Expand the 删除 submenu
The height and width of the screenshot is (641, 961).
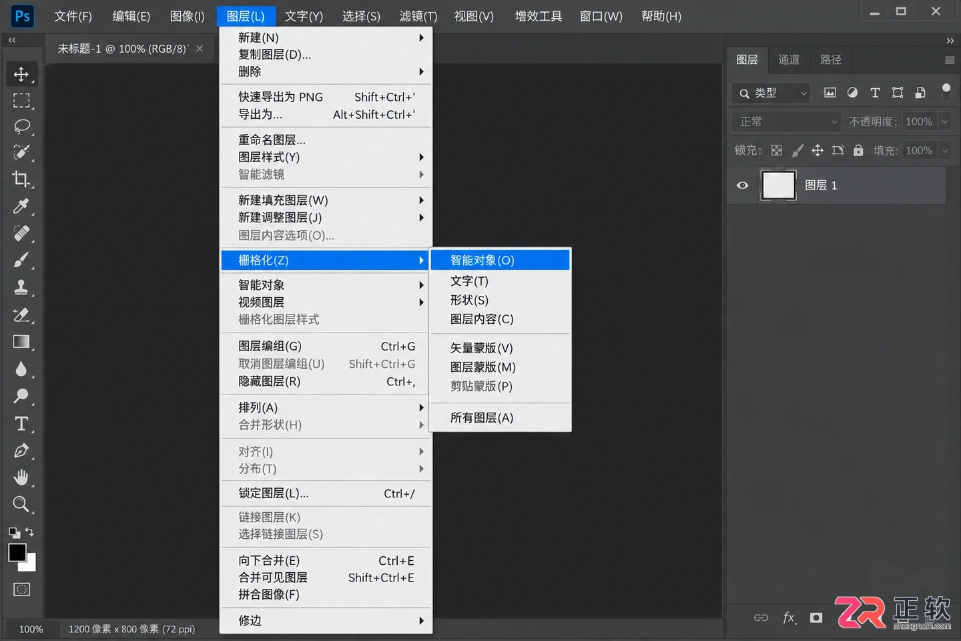pos(326,71)
